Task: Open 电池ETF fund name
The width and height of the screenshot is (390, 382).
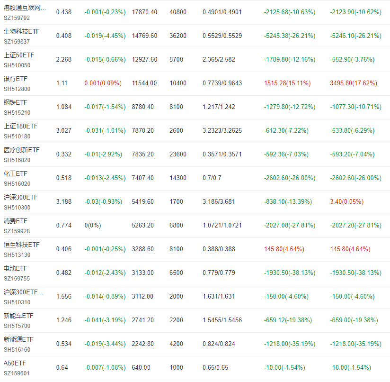Action: pyautogui.click(x=15, y=268)
